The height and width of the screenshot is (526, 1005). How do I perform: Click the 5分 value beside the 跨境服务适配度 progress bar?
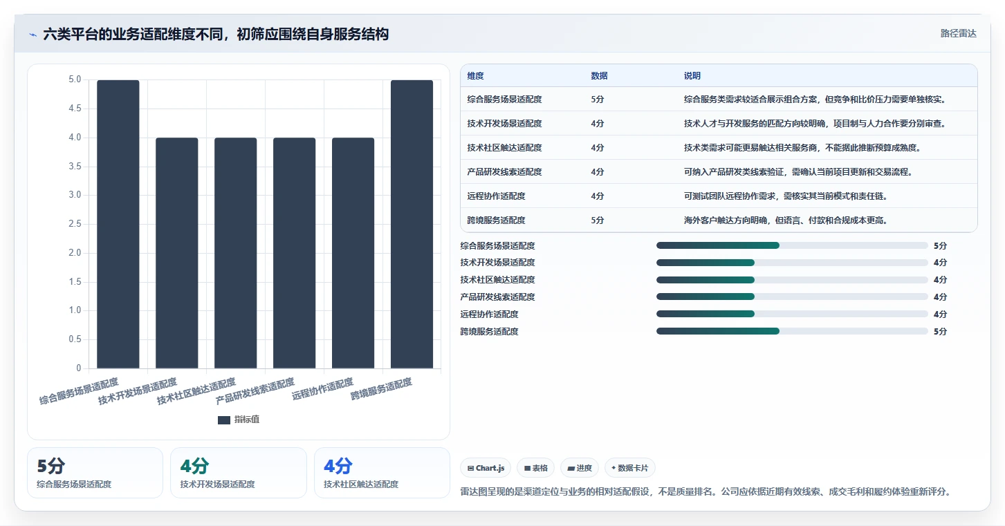[x=940, y=332]
